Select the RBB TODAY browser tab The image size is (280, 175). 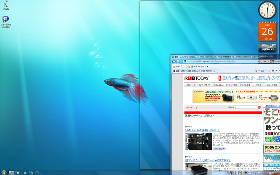(x=194, y=71)
